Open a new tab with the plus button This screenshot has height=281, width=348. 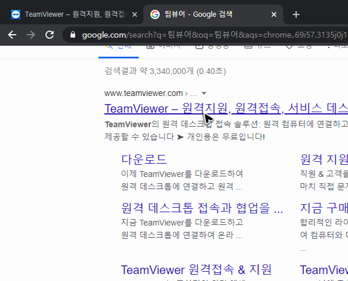(x=296, y=14)
